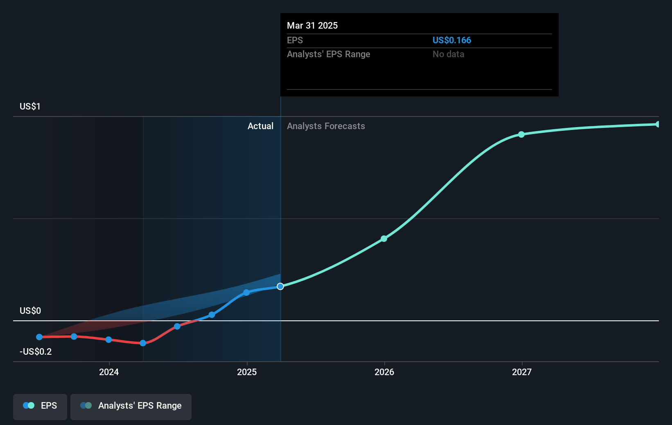
Task: Click the 2024 x-axis label
Action: pyautogui.click(x=109, y=372)
